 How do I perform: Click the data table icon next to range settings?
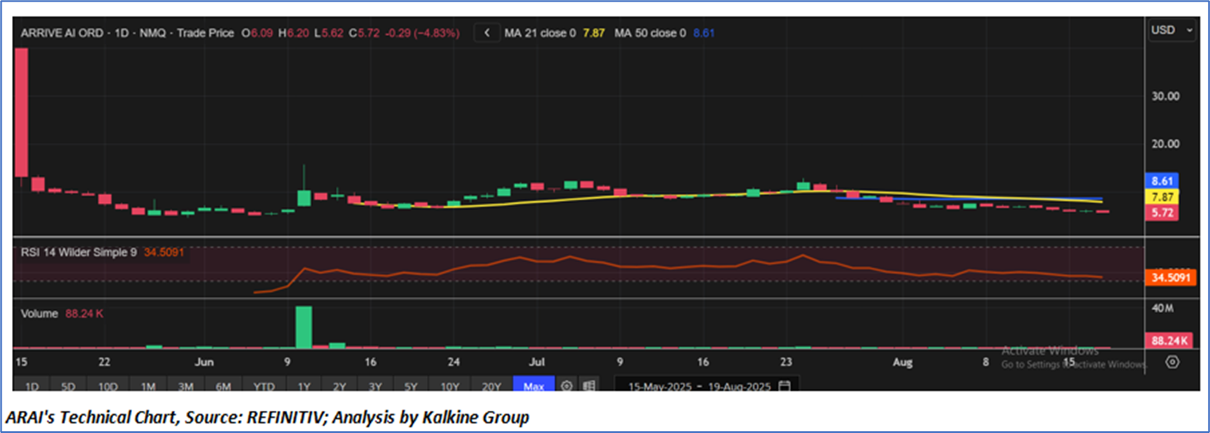click(x=589, y=386)
